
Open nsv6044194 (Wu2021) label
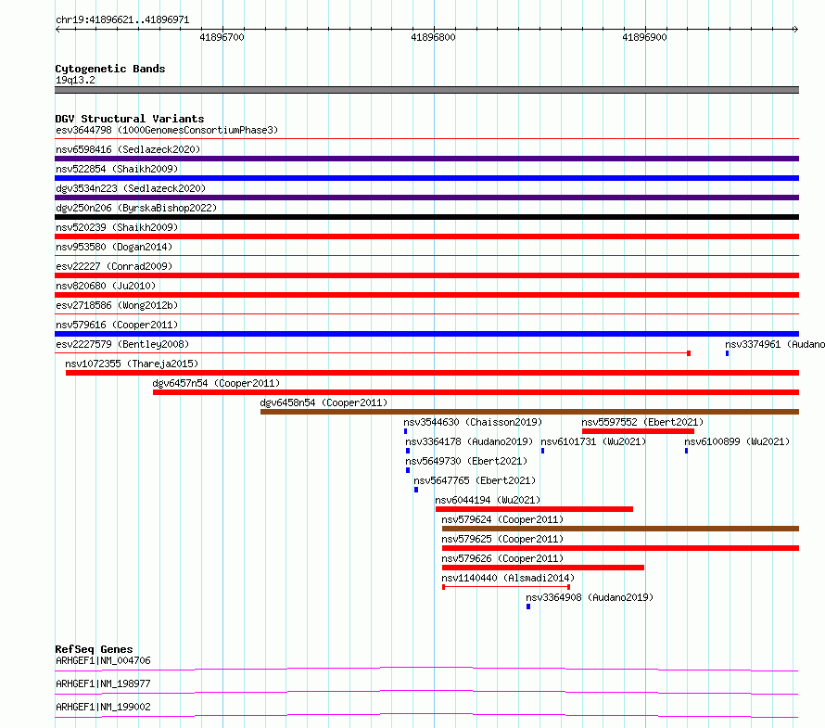coord(488,500)
